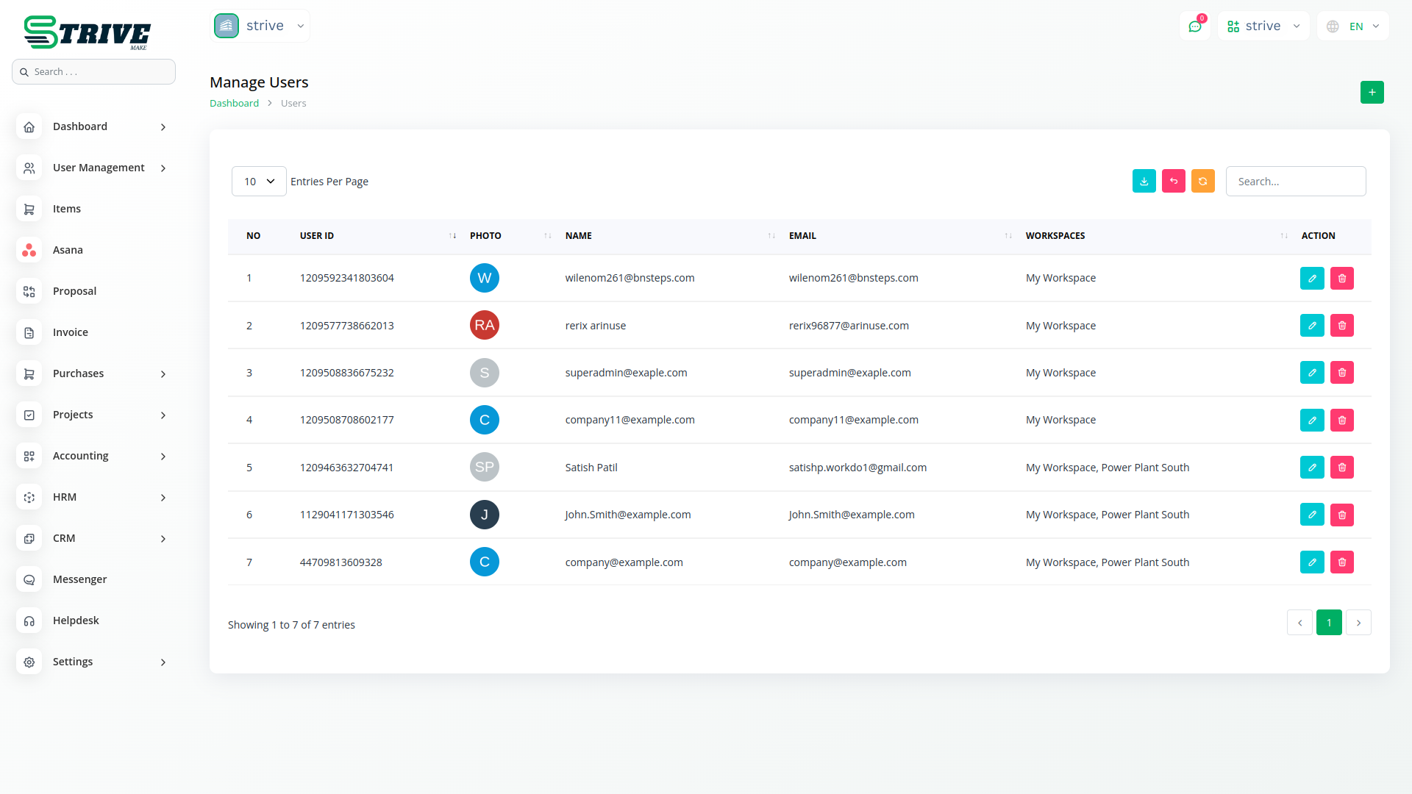The width and height of the screenshot is (1412, 794).
Task: Open Helpdesk in the sidebar
Action: [x=76, y=620]
